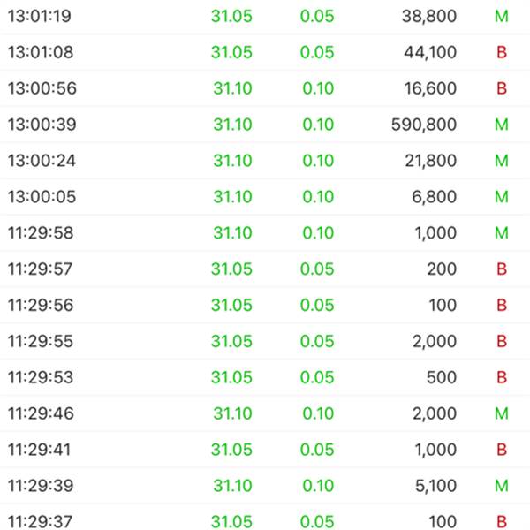Click the 21,800 volume entry

[428, 161]
